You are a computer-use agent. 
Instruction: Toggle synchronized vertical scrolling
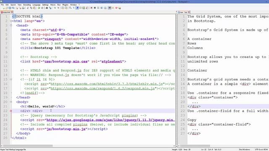coord(63,8)
